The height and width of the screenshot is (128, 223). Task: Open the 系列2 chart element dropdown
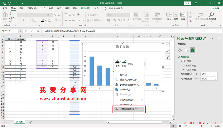pos(136,64)
